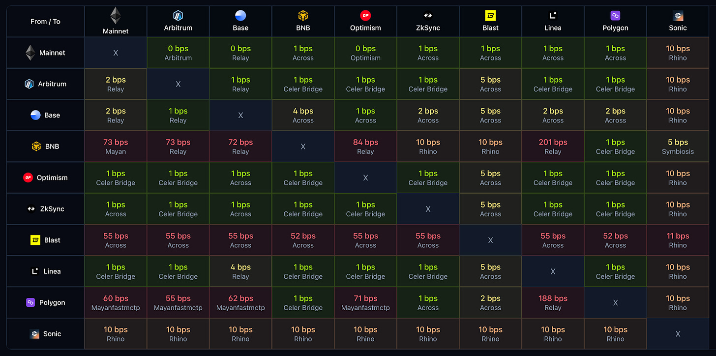Click the "0 bps Relay" cell

point(240,53)
